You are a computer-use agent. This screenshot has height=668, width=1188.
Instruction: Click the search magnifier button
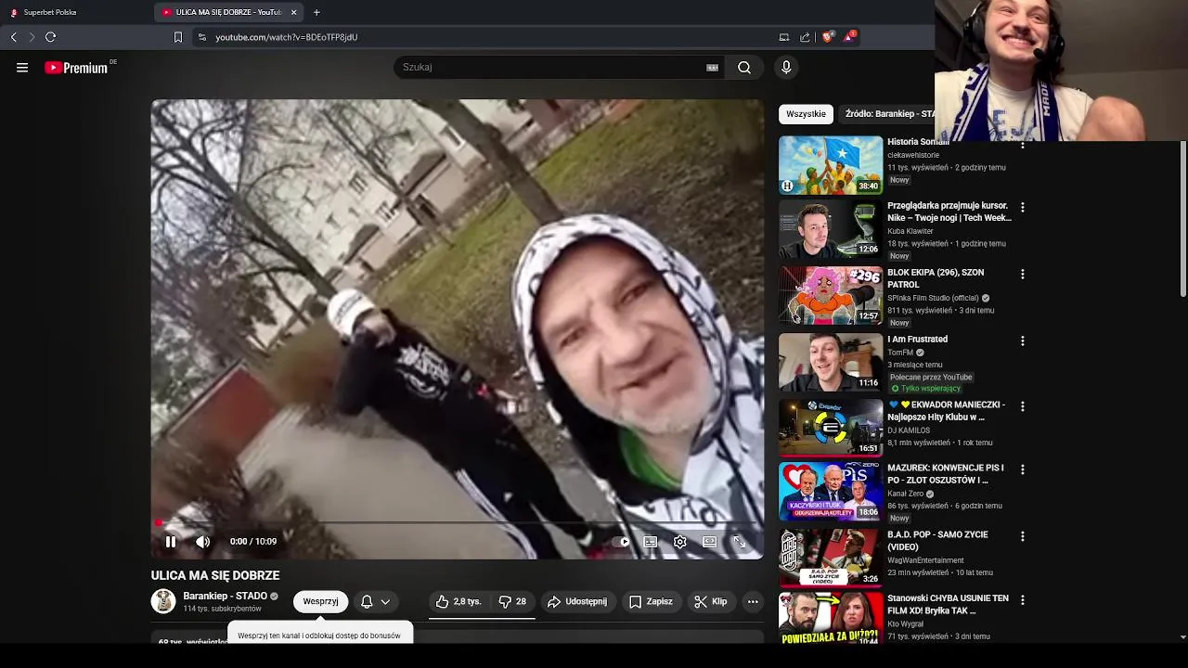coord(744,68)
